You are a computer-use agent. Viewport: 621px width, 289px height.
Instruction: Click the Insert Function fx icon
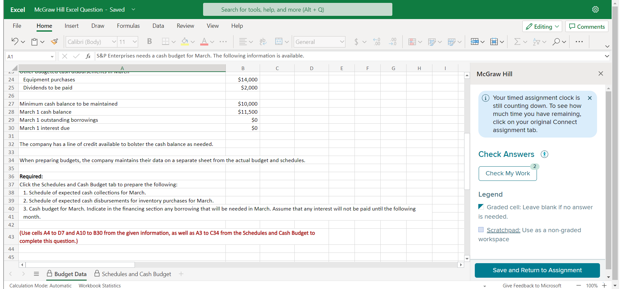pyautogui.click(x=88, y=56)
